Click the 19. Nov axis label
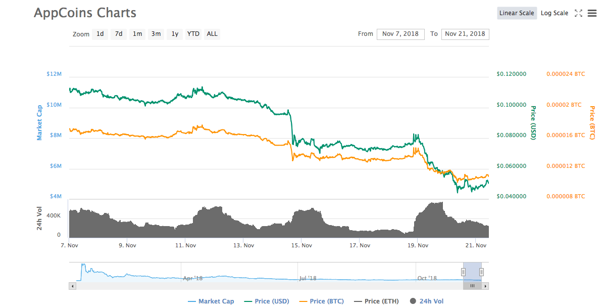Image resolution: width=604 pixels, height=307 pixels. 418,245
